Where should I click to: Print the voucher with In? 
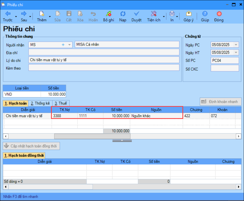172,16
